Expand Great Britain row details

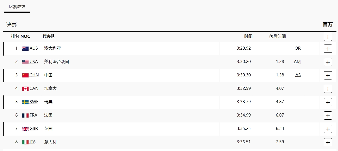pyautogui.click(x=328, y=129)
